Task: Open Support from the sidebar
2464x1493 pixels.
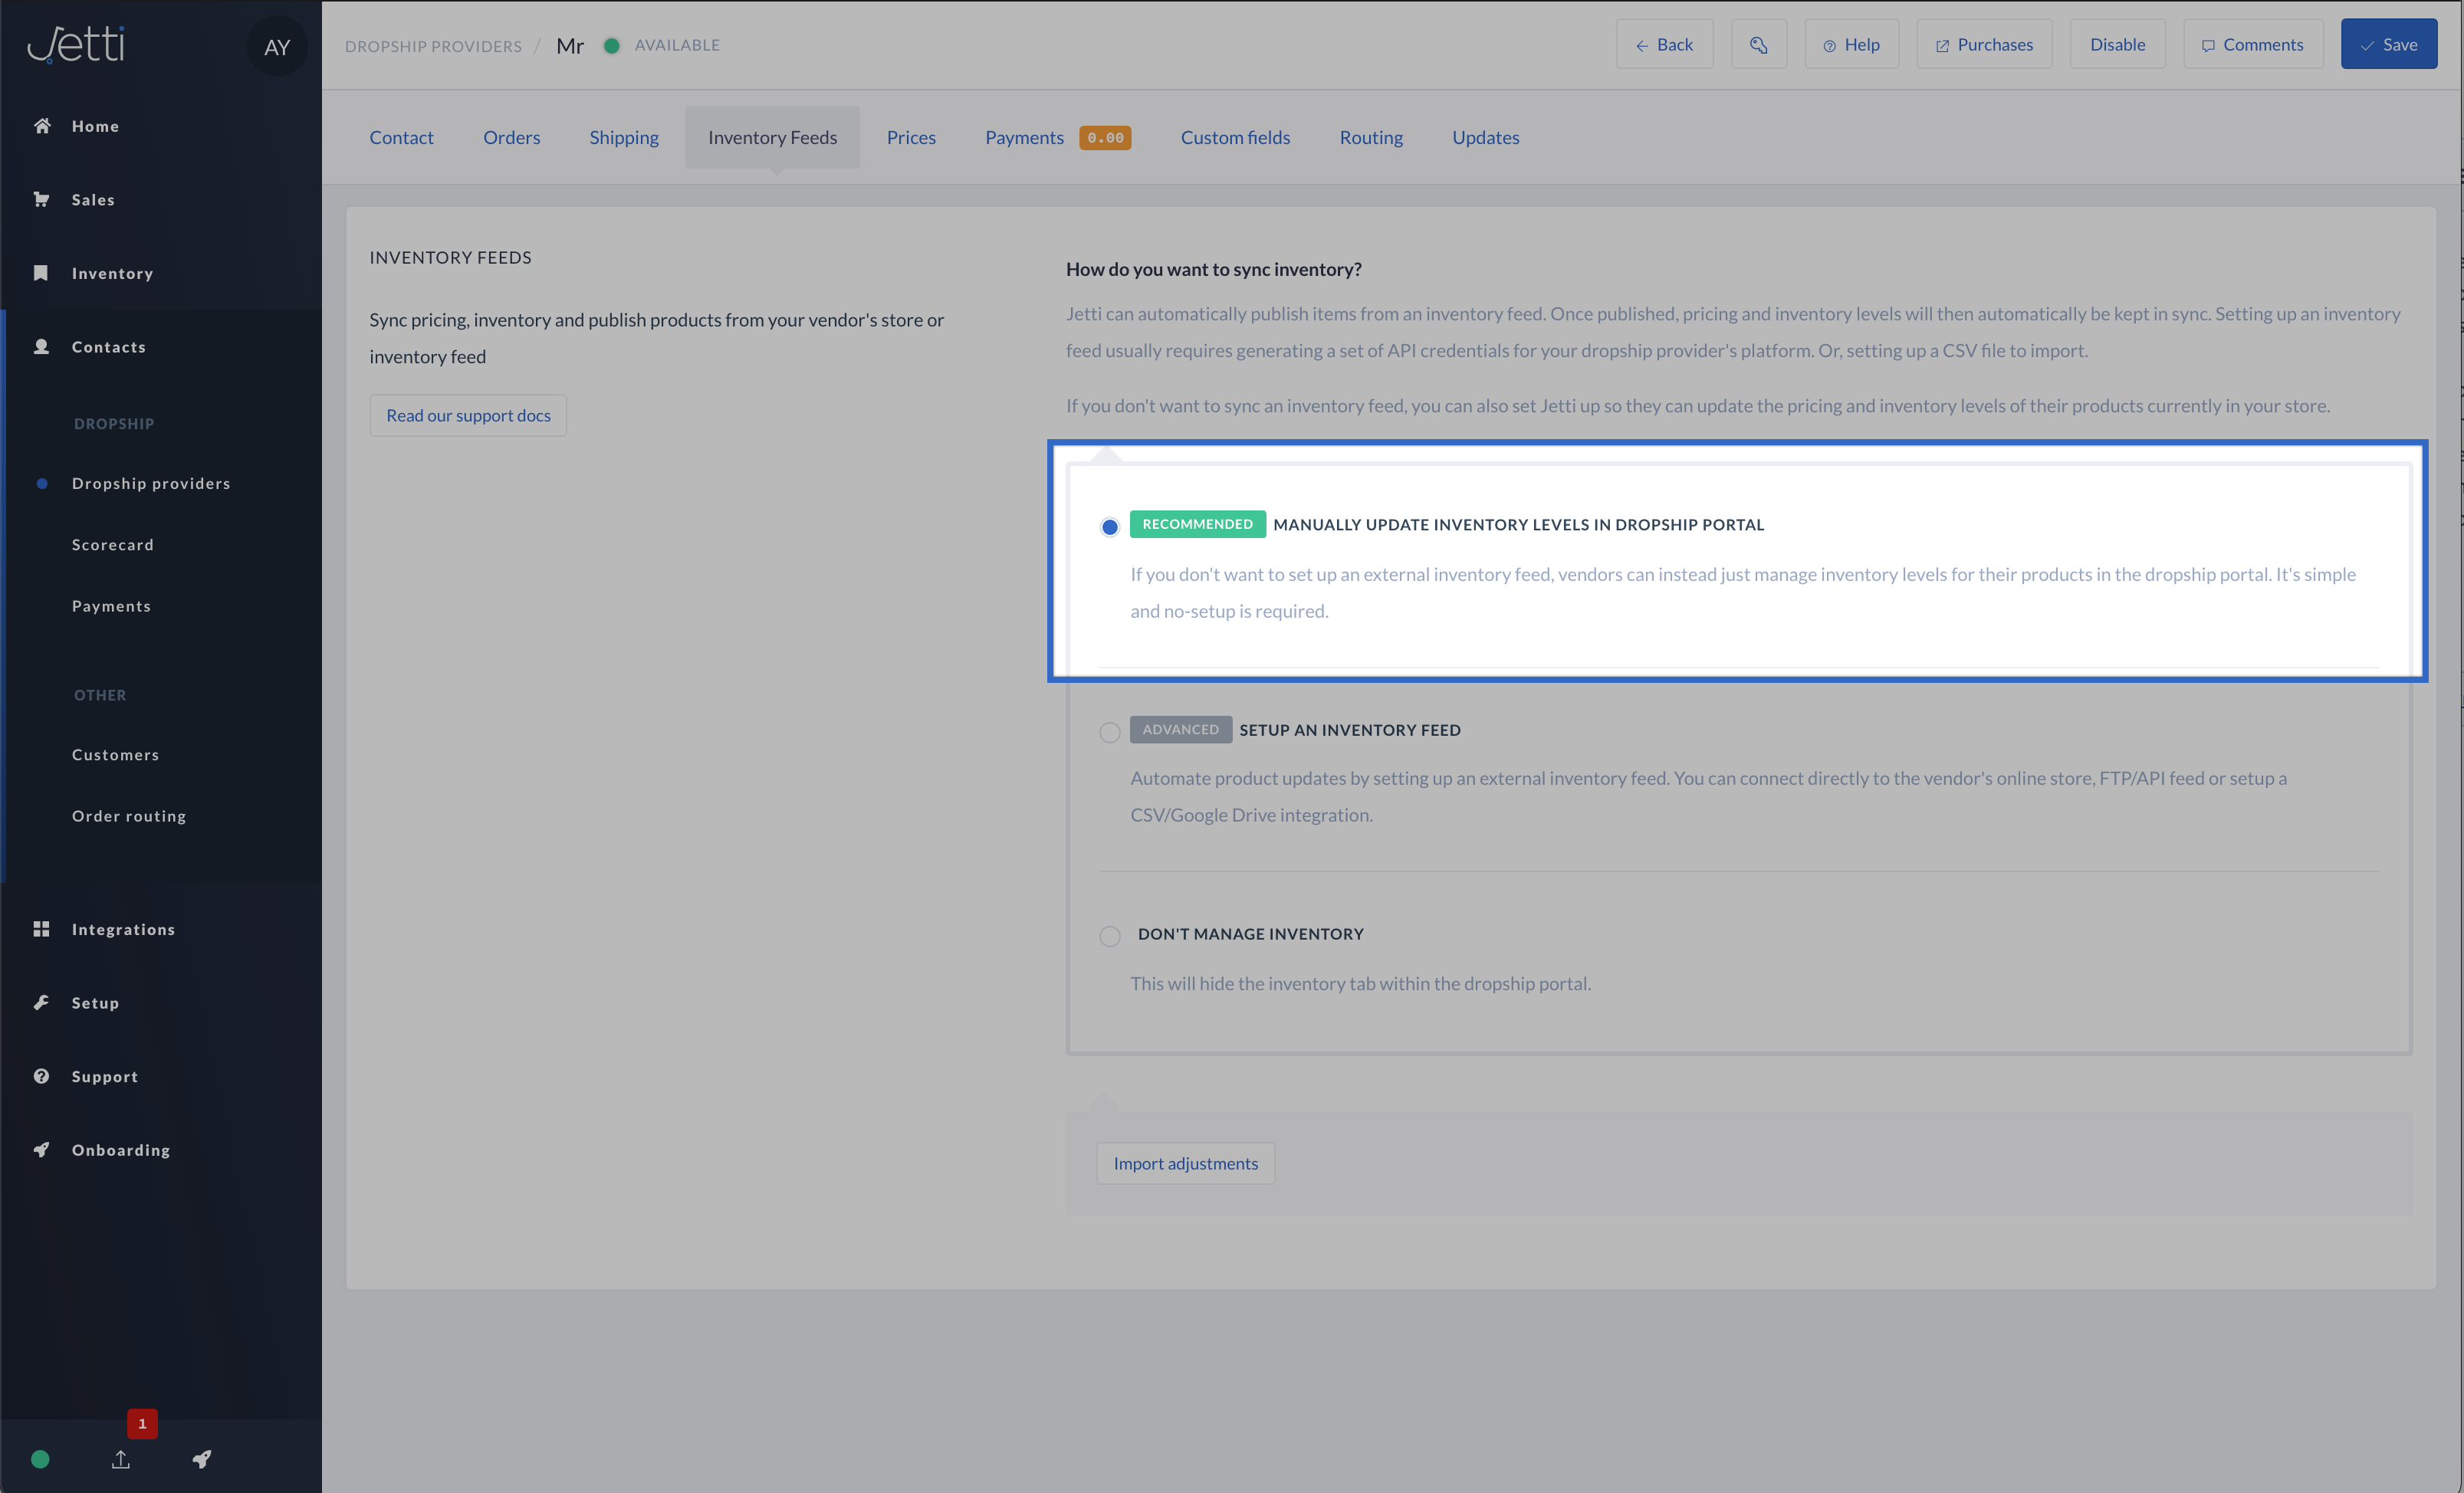Action: [104, 1076]
